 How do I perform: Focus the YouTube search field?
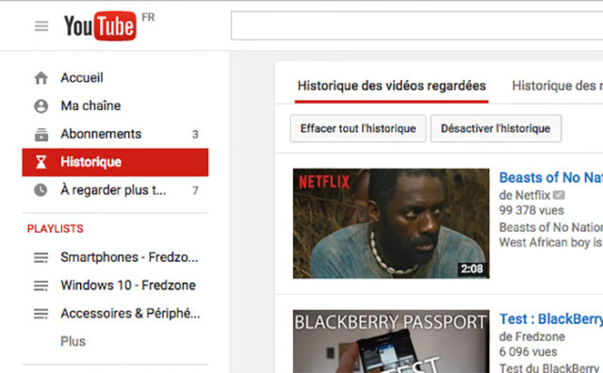(x=416, y=25)
